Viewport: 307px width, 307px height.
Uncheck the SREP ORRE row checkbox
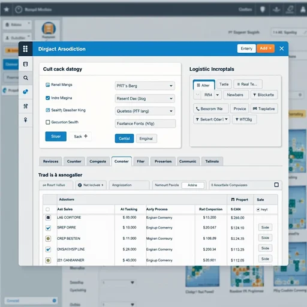click(48, 228)
